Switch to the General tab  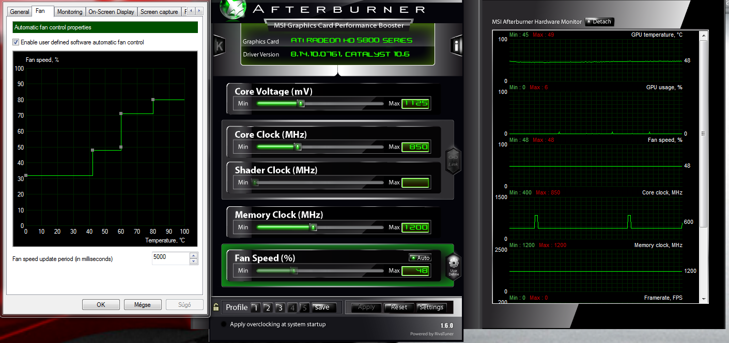click(x=20, y=12)
